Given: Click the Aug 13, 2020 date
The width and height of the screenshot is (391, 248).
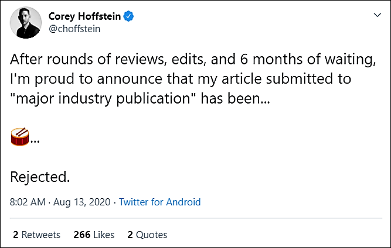Looking at the screenshot, I should (82, 202).
